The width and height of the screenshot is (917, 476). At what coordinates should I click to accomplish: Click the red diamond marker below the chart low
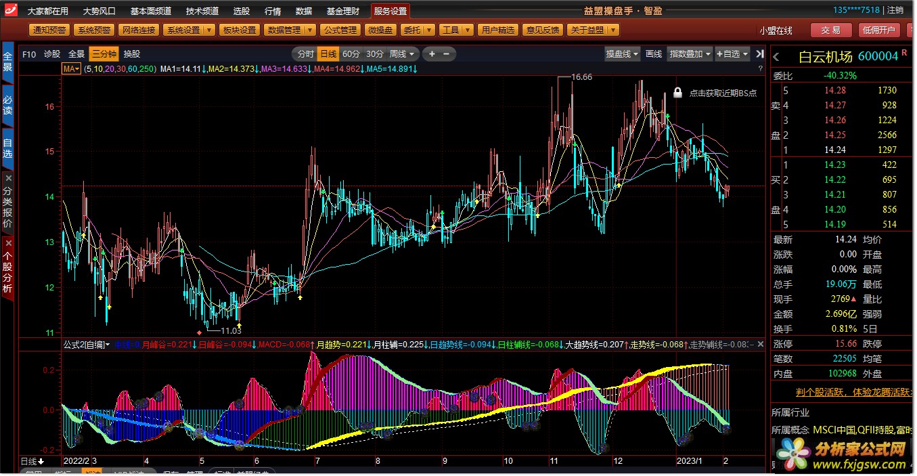[x=199, y=332]
